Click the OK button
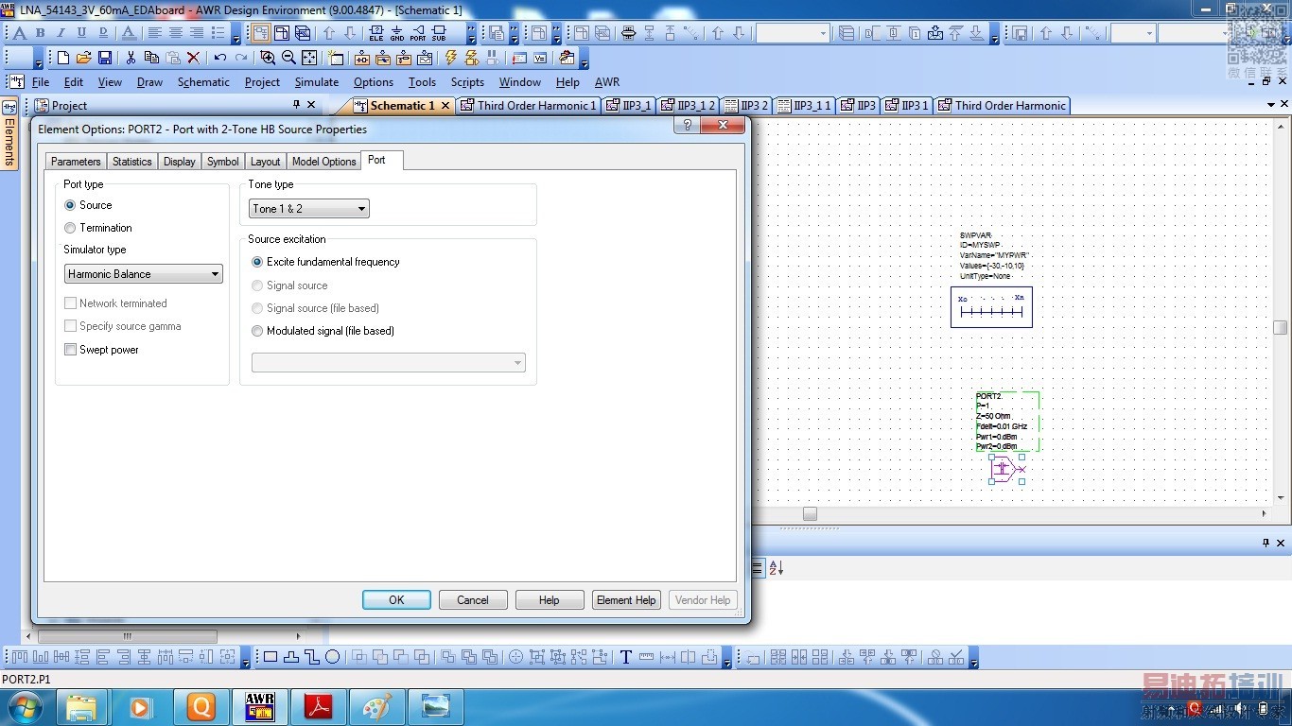This screenshot has width=1292, height=726. 396,600
